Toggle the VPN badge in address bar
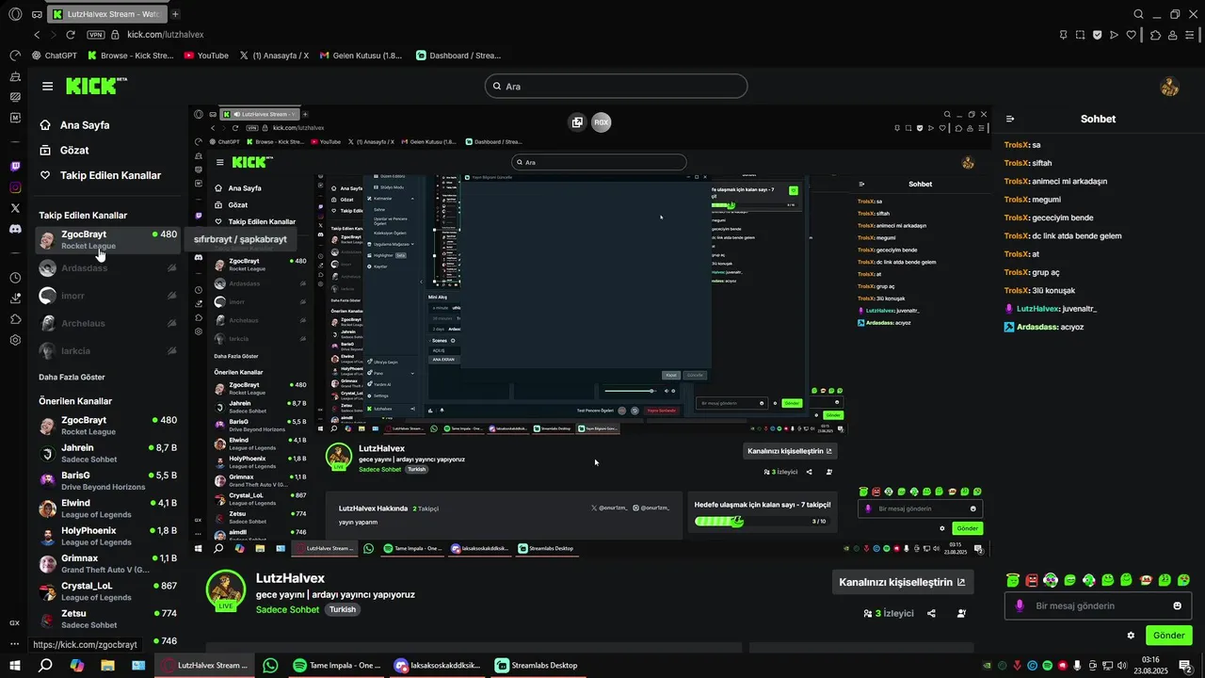Viewport: 1205px width, 678px height. [x=95, y=35]
